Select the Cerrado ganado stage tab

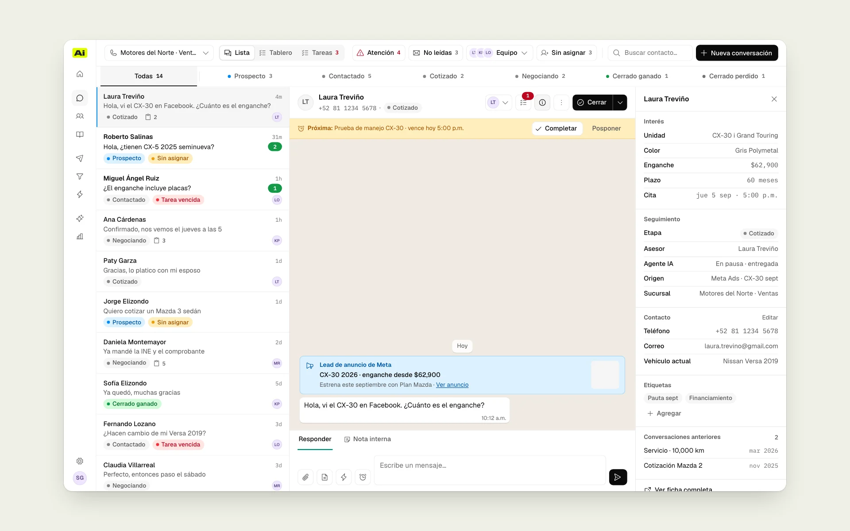point(637,76)
